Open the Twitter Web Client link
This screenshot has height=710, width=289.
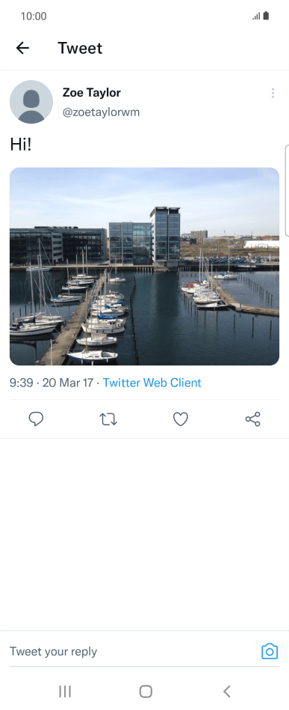pyautogui.click(x=152, y=383)
